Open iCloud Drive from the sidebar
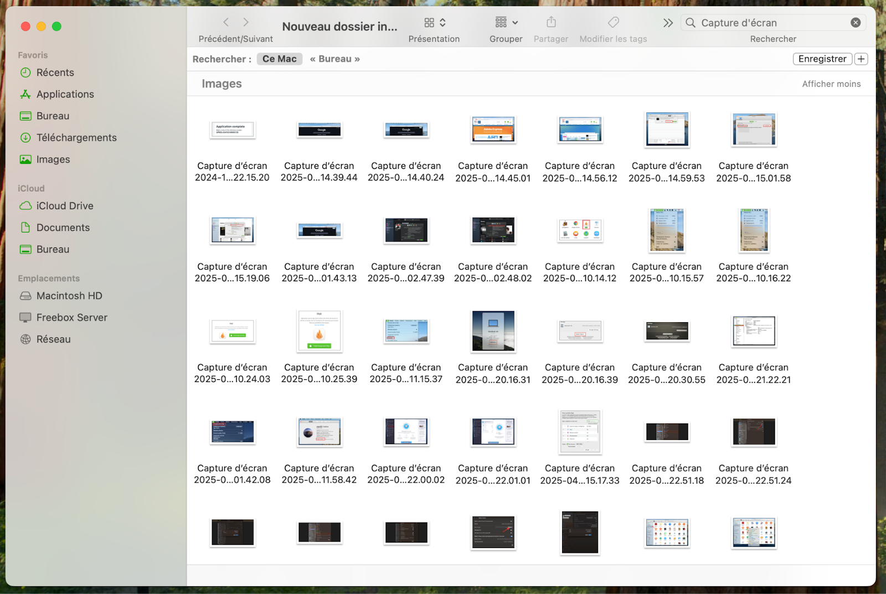The height and width of the screenshot is (594, 886). tap(64, 205)
